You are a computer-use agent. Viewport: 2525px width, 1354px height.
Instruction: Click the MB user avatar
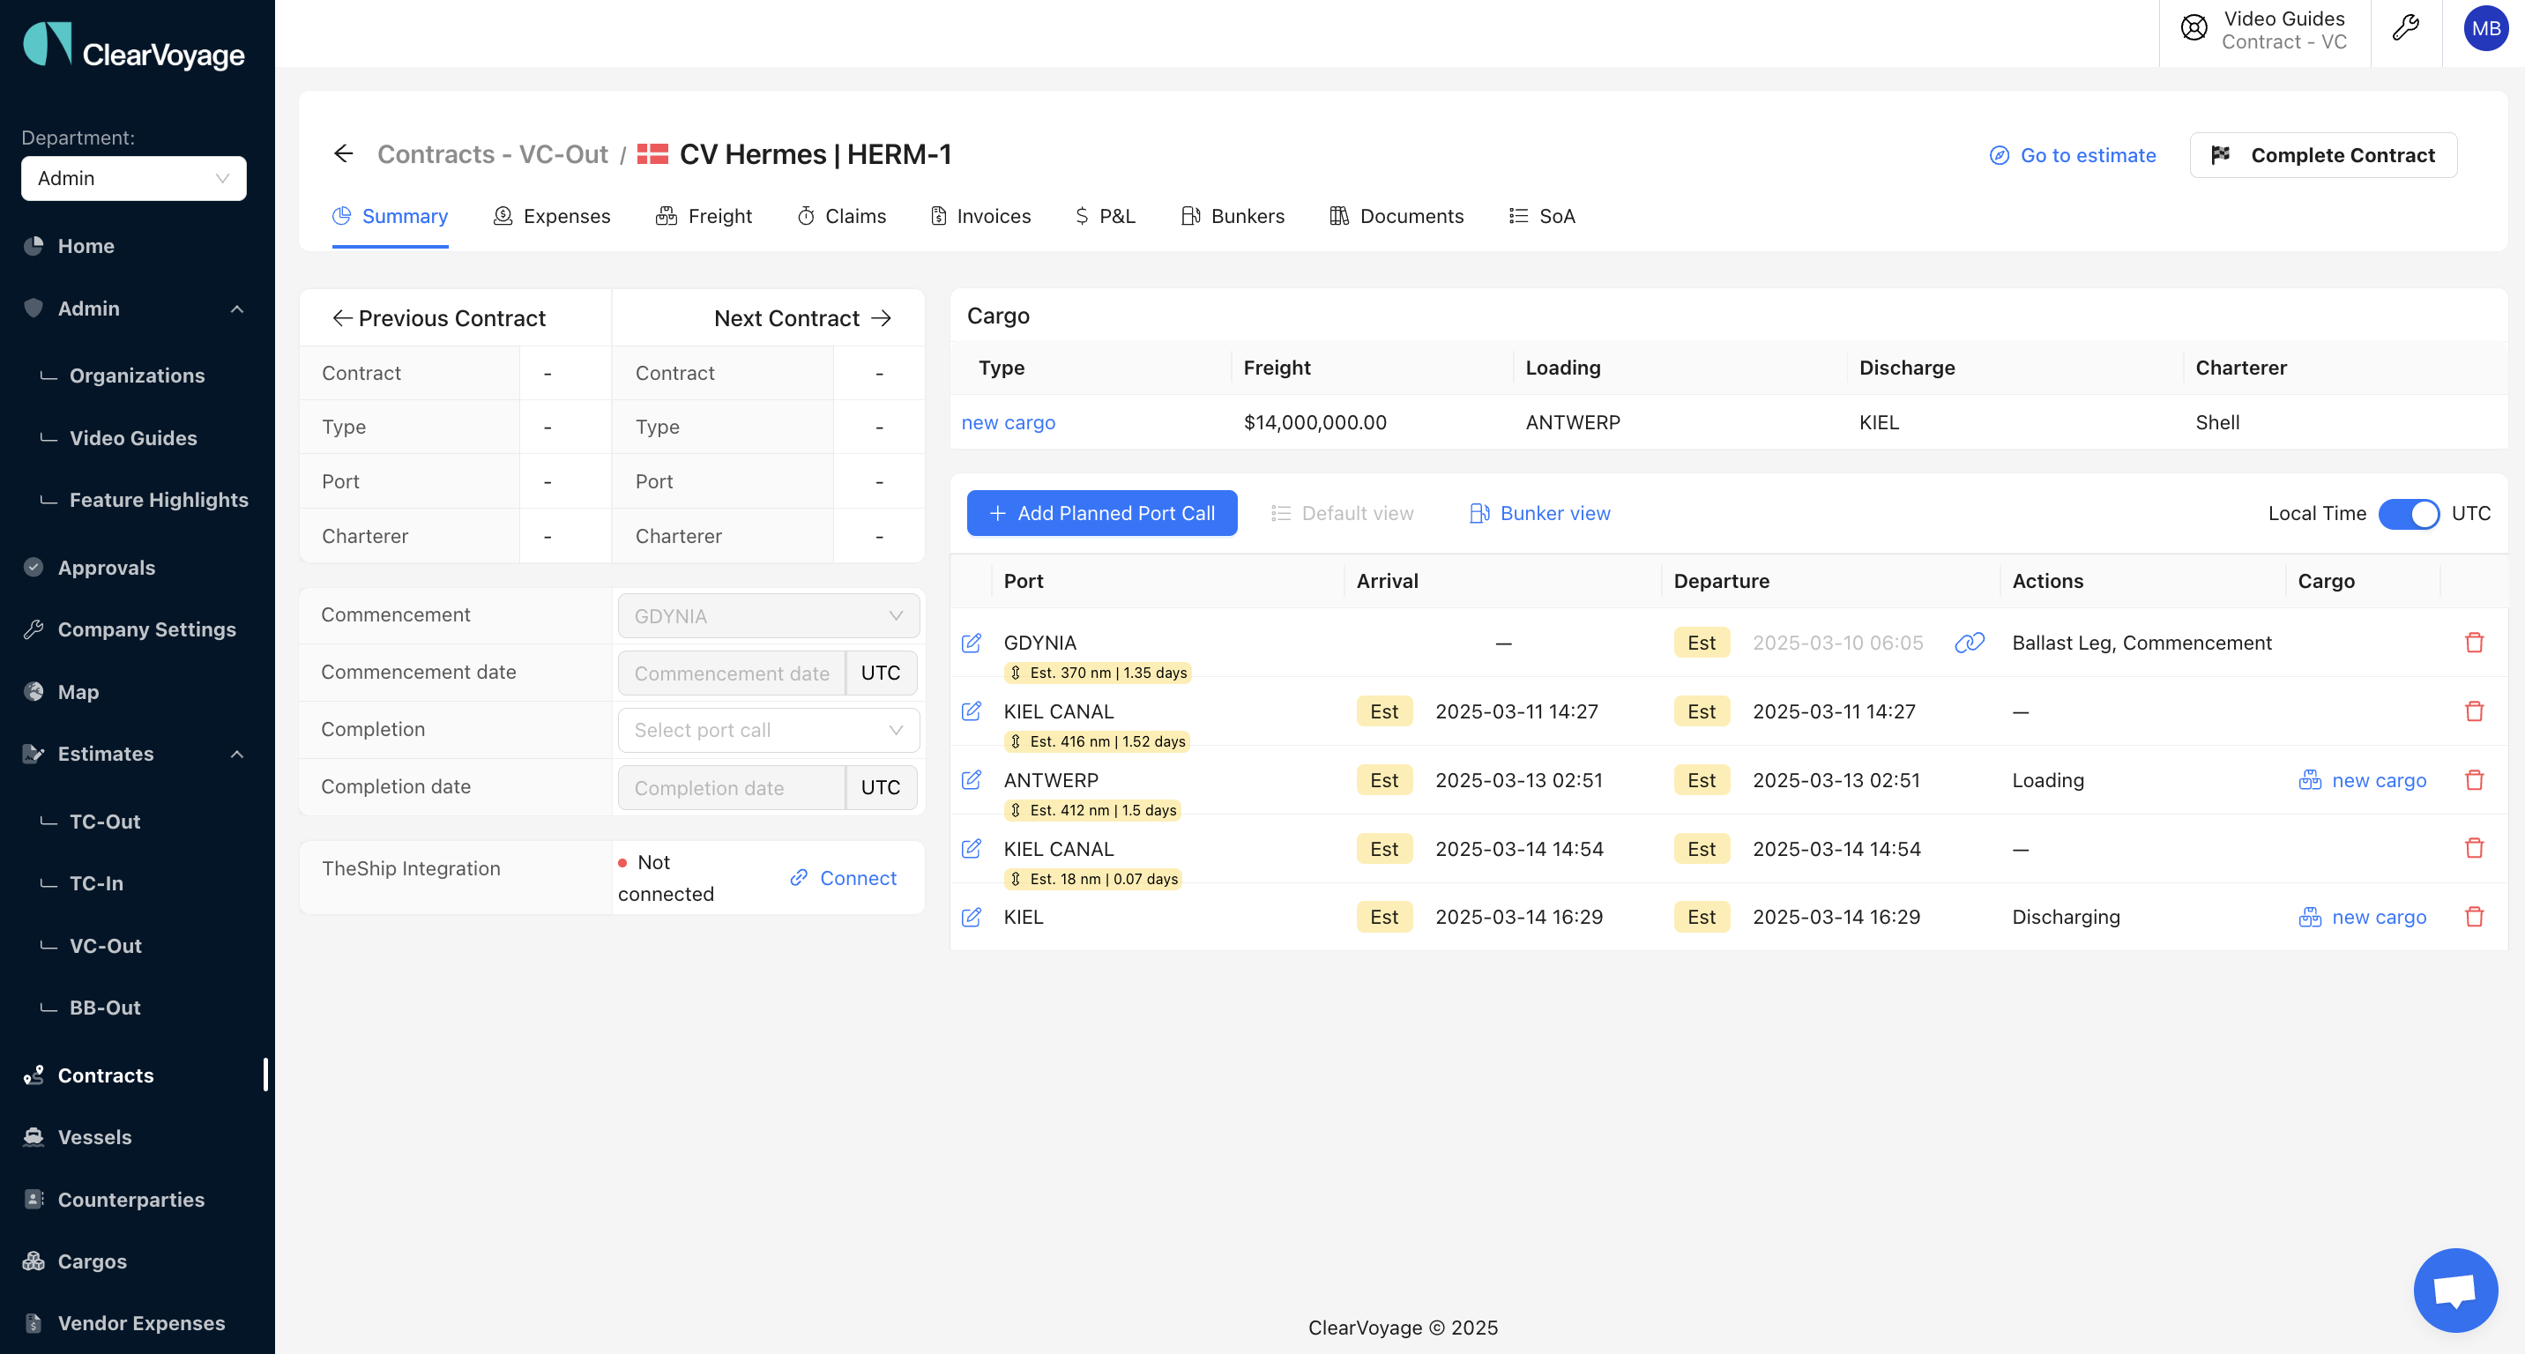tap(2484, 28)
